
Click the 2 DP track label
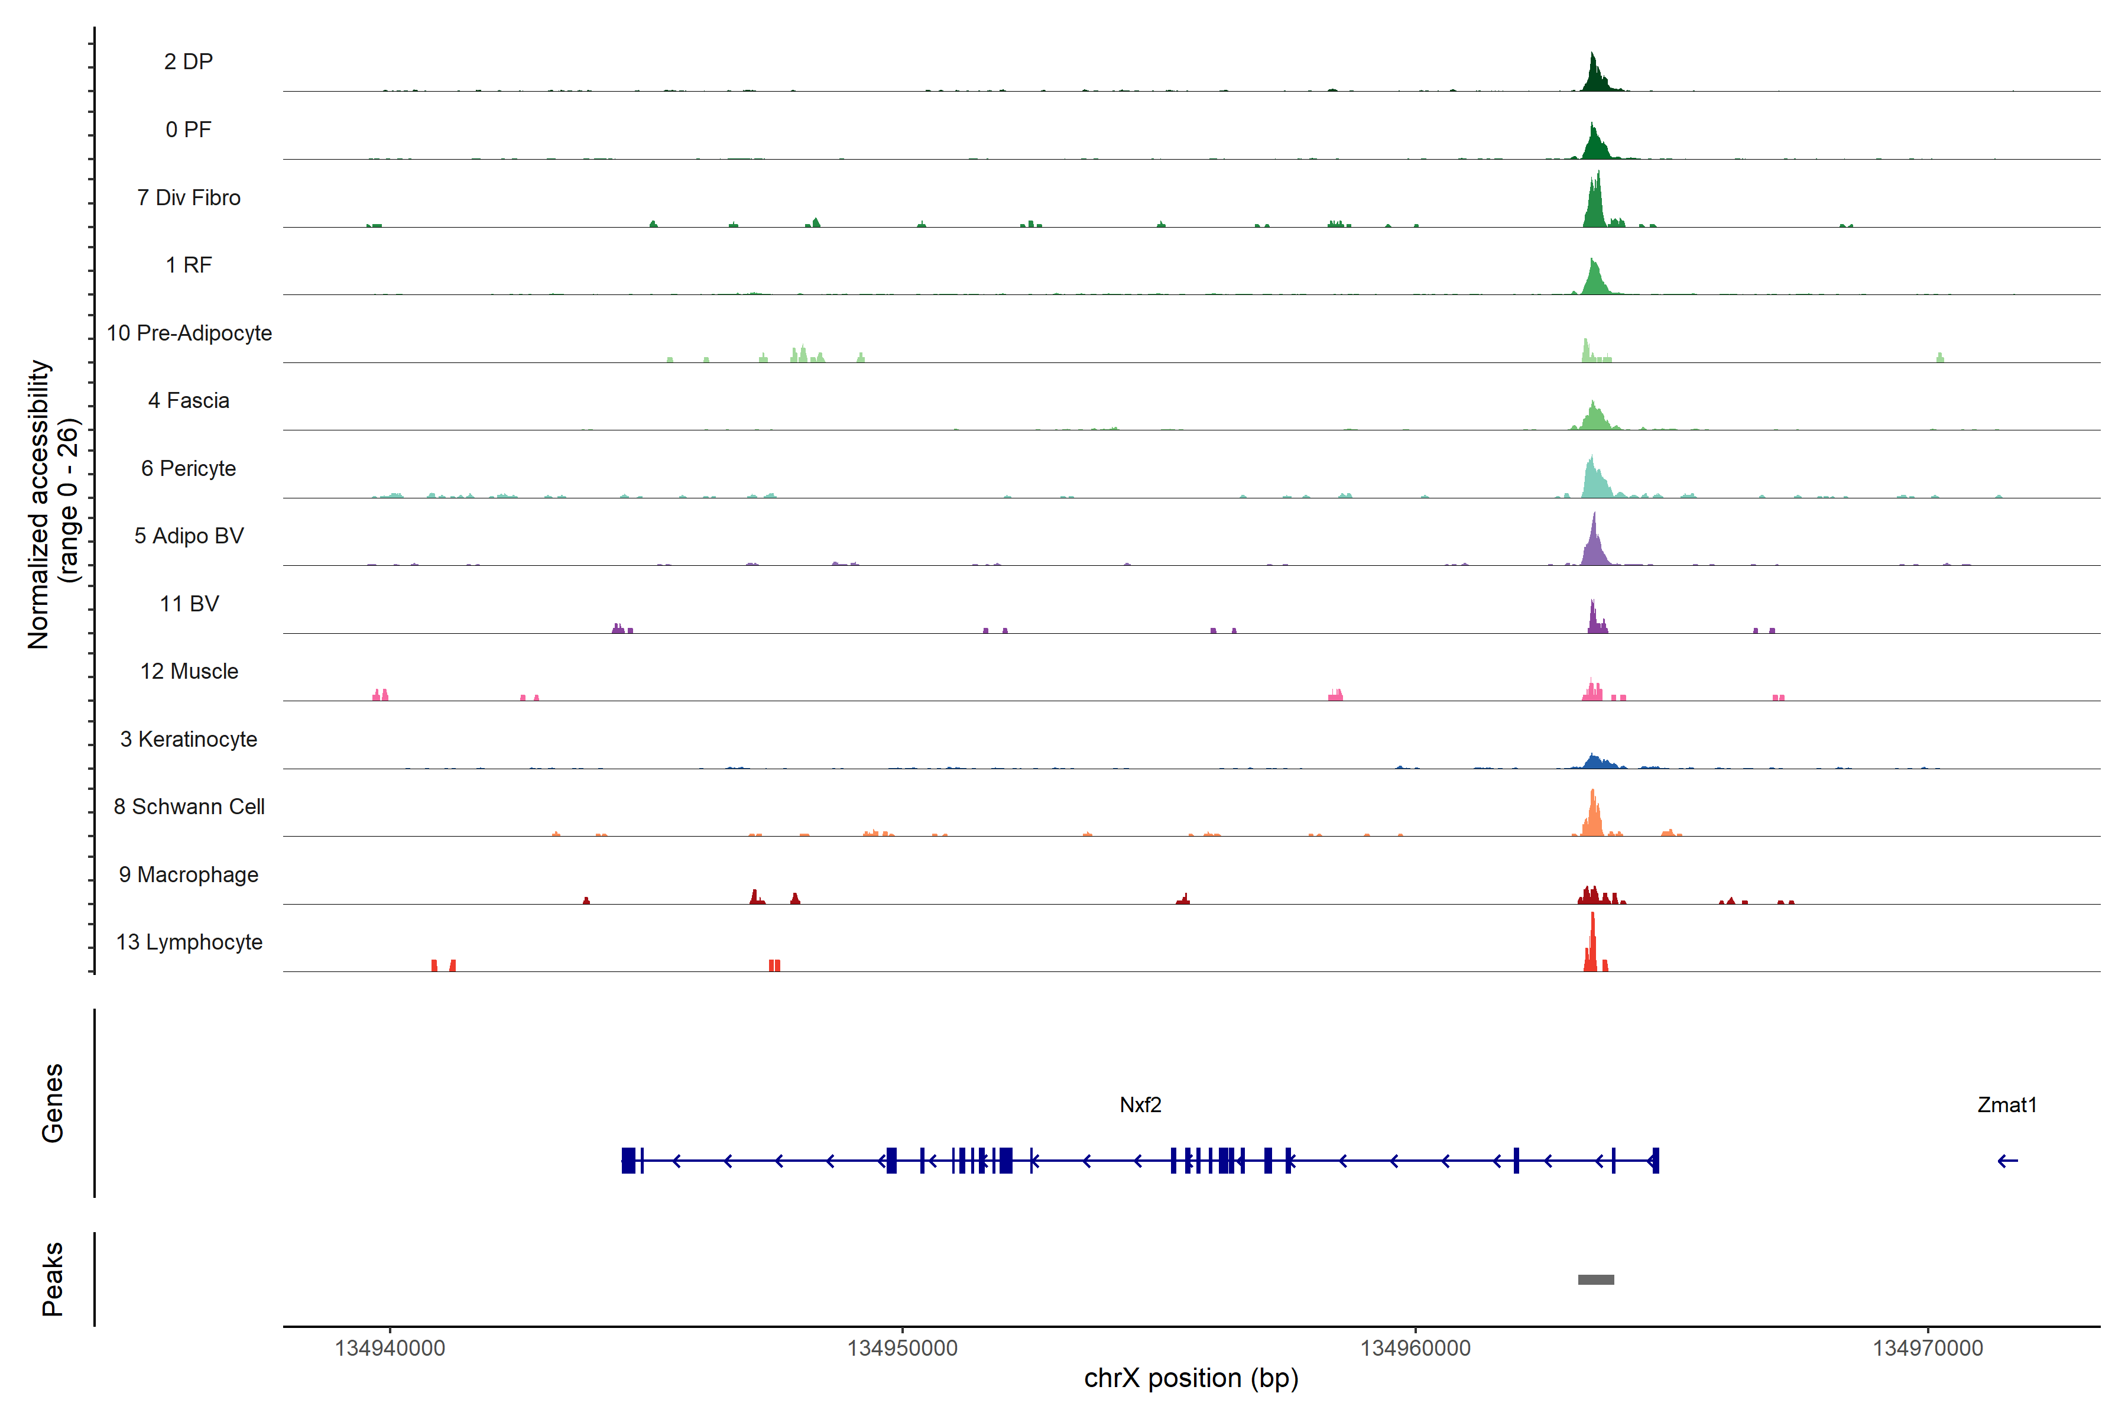coord(188,61)
